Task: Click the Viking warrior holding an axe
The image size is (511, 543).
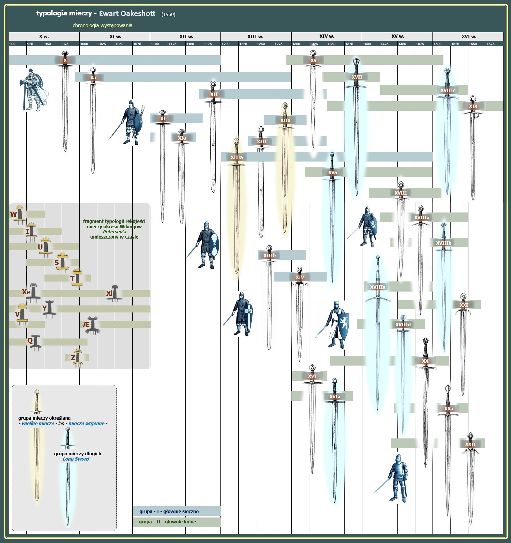Action: 33,90
